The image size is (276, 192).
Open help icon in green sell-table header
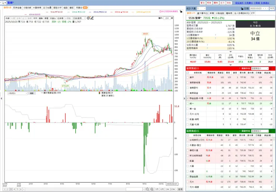[x=240, y=131]
